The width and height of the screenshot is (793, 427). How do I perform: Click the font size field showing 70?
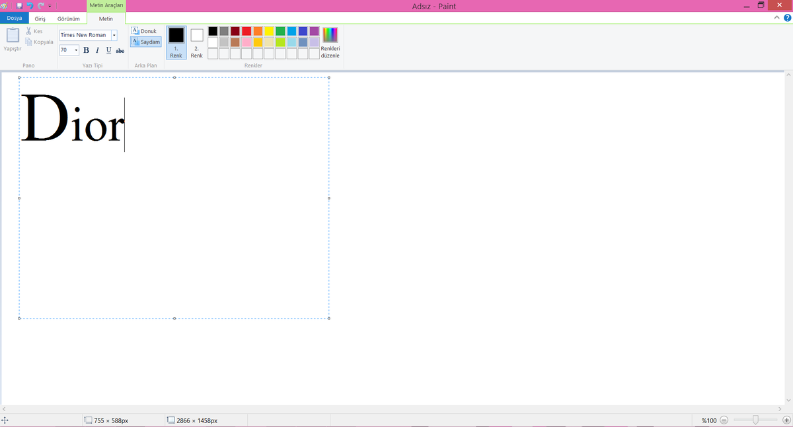click(66, 50)
